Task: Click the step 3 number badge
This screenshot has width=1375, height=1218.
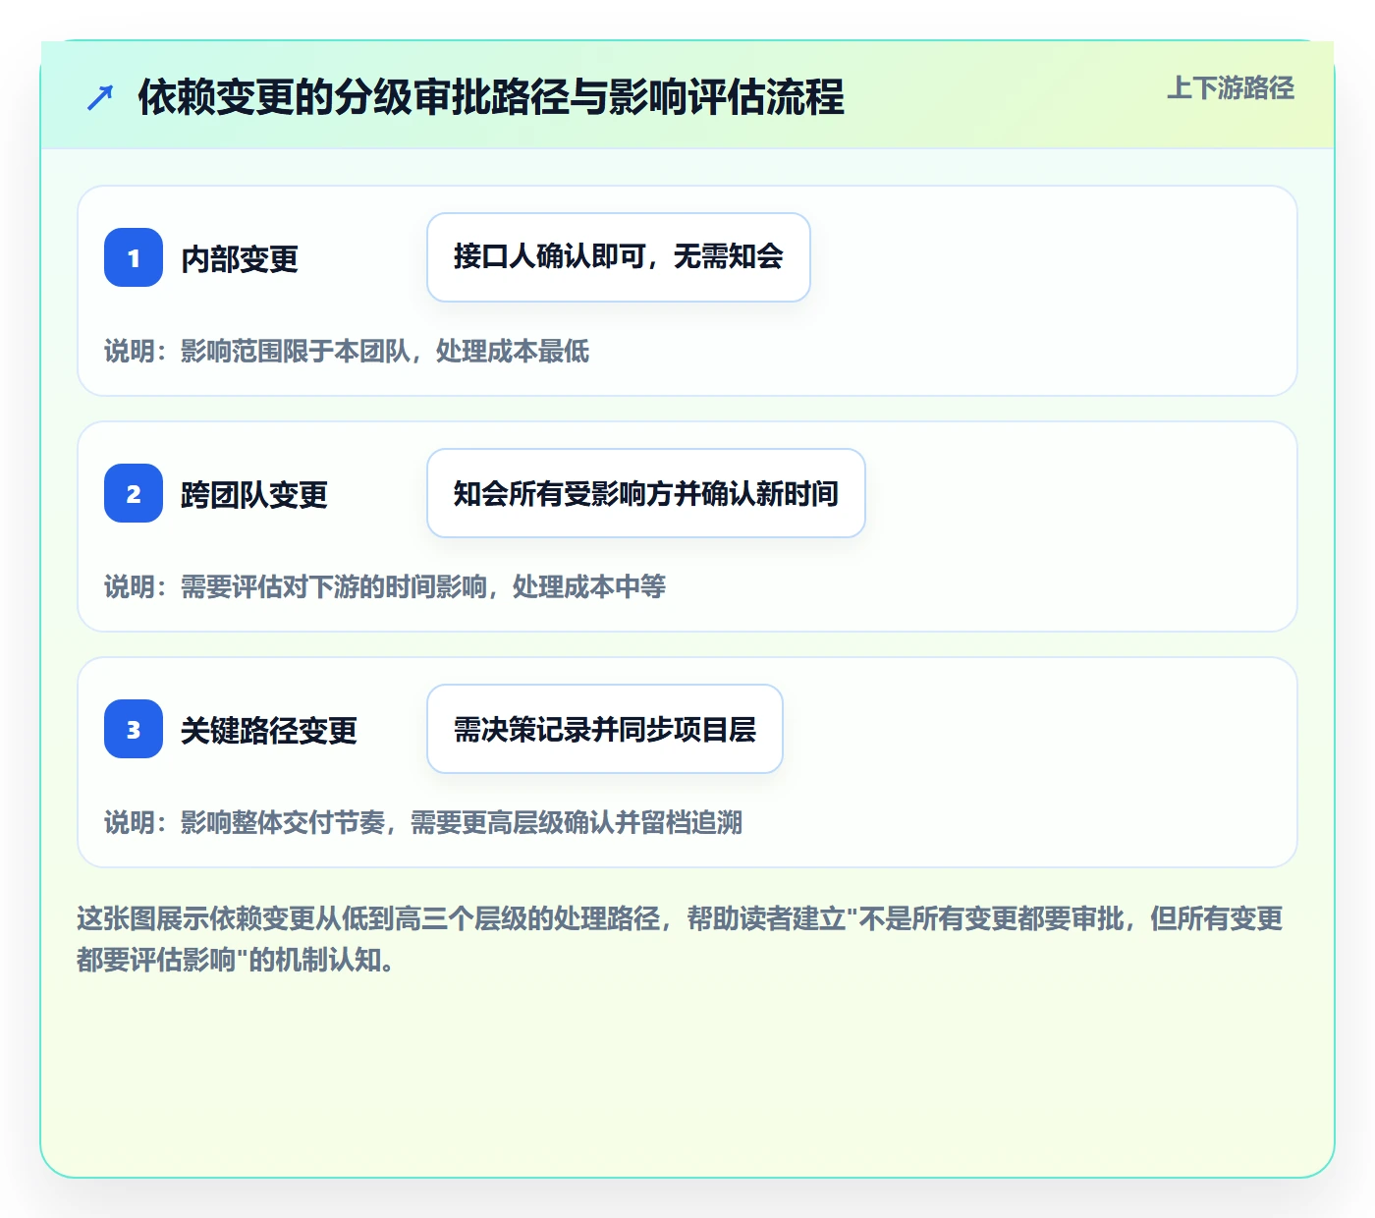Action: tap(134, 729)
